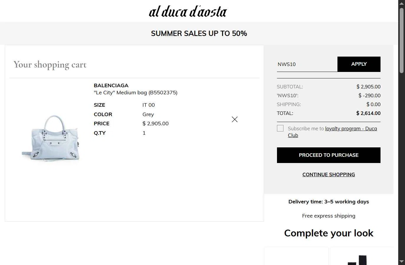Select the Your shopping cart heading
The height and width of the screenshot is (265, 405).
50,65
